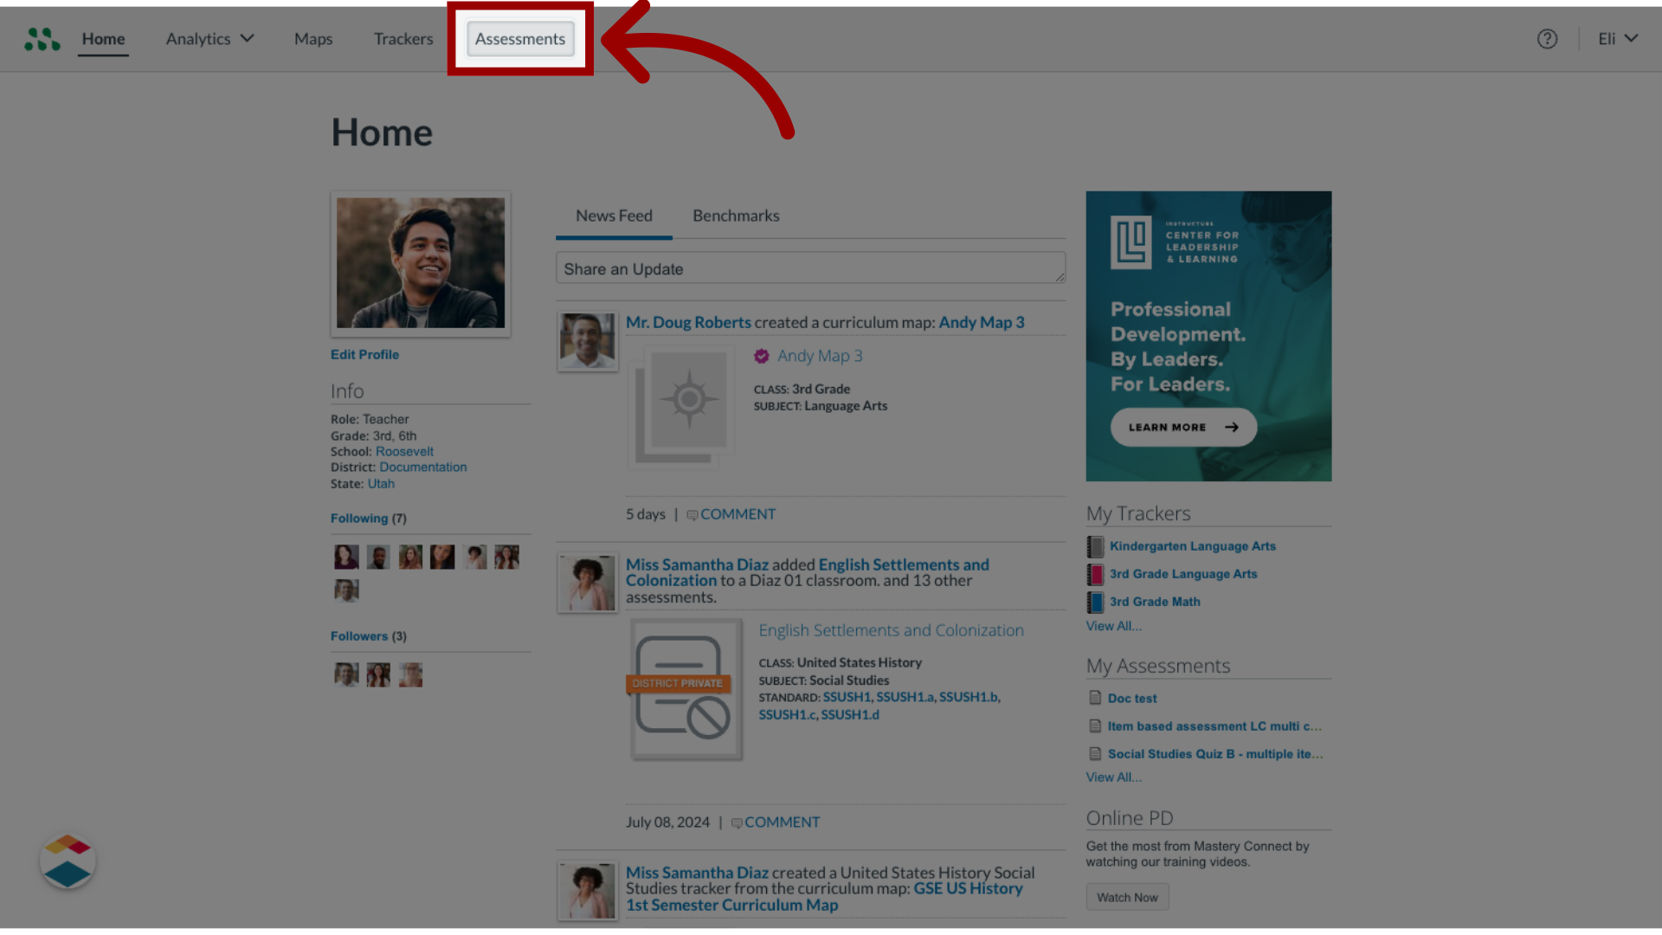
Task: Click the News Feed tab
Action: [x=614, y=215]
